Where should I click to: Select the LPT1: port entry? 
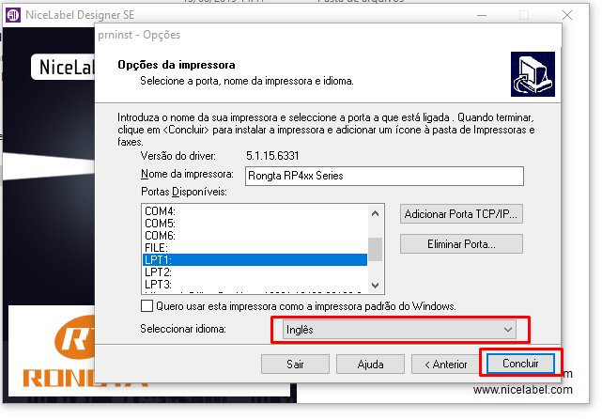[x=255, y=260]
